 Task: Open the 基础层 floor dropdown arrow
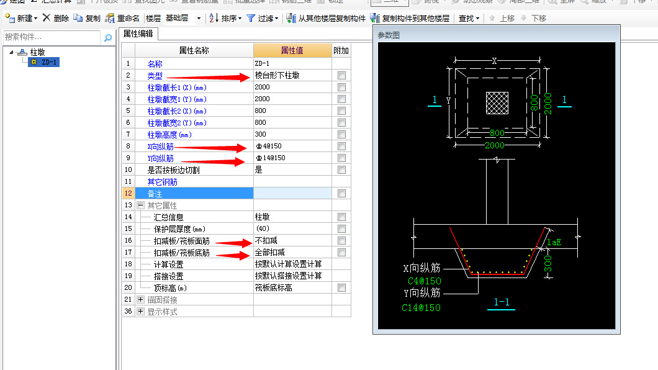199,19
